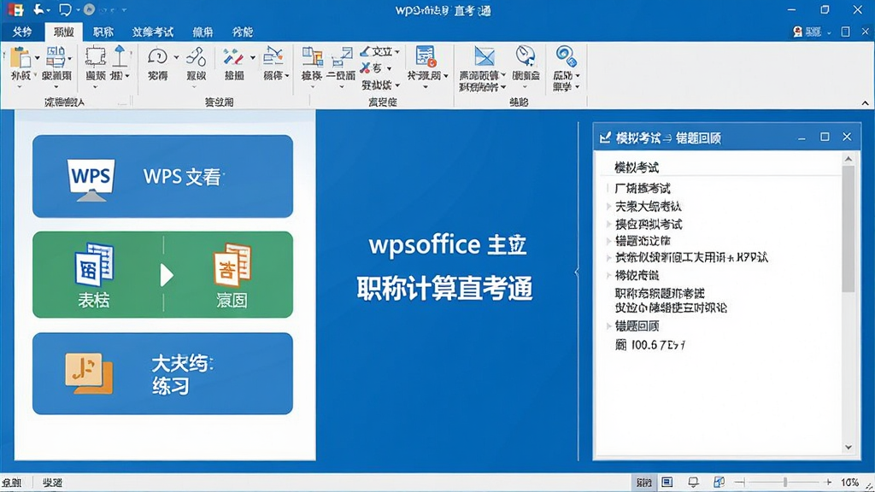The width and height of the screenshot is (875, 492).
Task: Click the scroll up arrow in side panel
Action: click(849, 159)
